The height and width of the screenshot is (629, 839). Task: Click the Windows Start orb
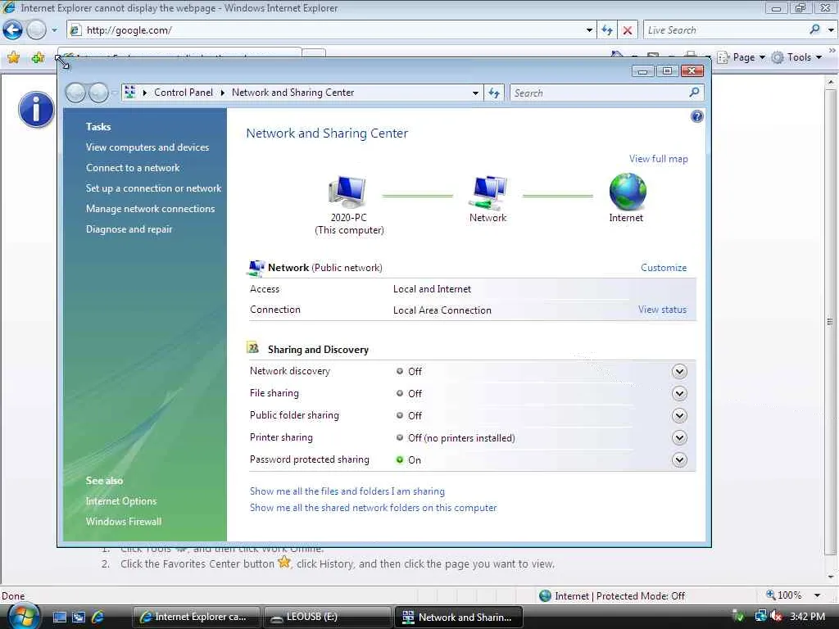[x=24, y=616]
